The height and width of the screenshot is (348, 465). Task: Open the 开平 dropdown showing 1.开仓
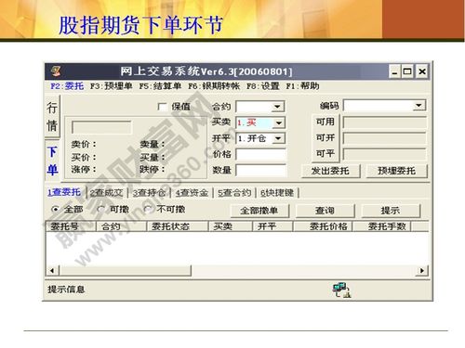278,138
